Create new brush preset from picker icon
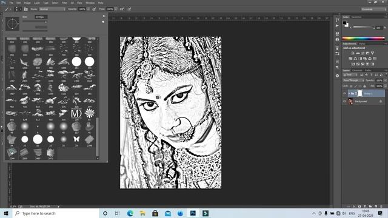388x218 pixels. click(103, 22)
